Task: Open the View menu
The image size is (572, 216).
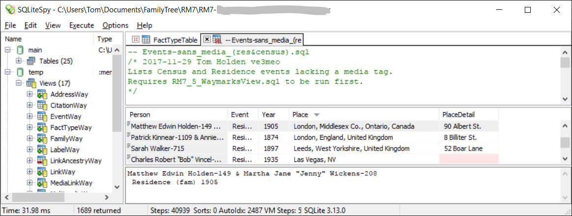Action: pos(53,26)
